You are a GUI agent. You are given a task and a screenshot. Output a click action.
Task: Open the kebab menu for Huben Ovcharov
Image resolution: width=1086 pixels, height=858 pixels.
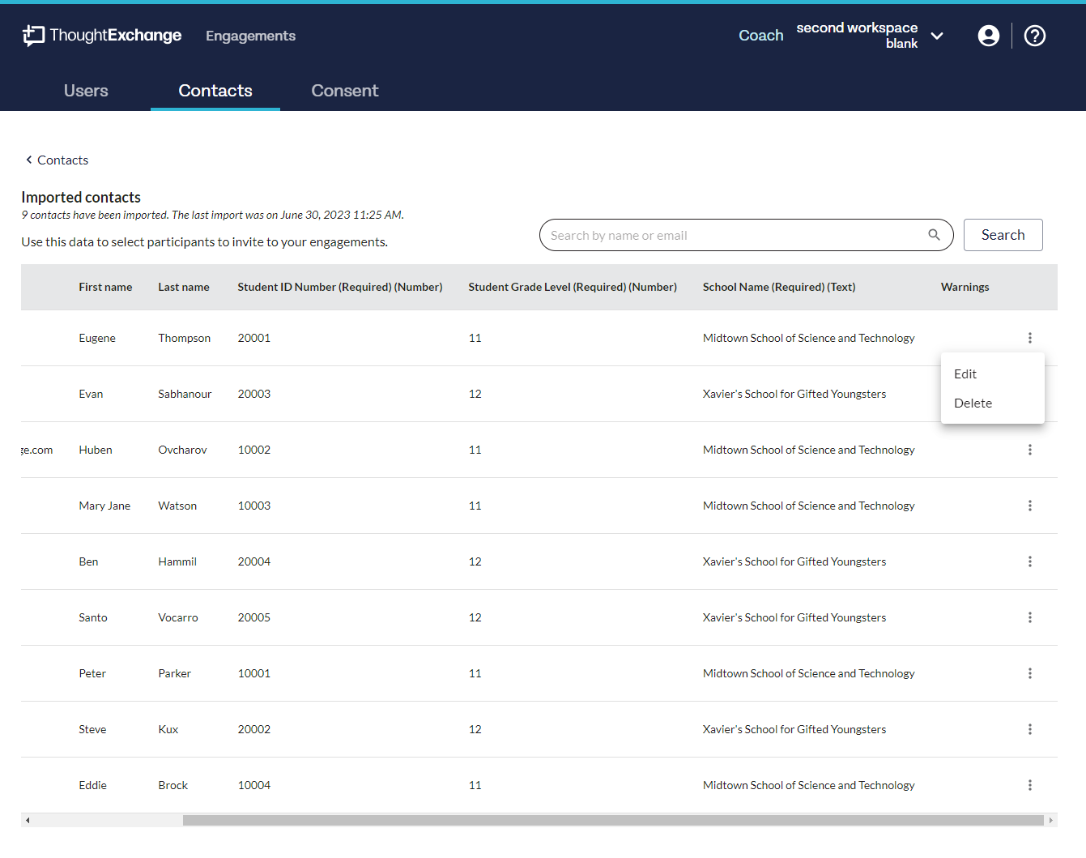pos(1029,450)
